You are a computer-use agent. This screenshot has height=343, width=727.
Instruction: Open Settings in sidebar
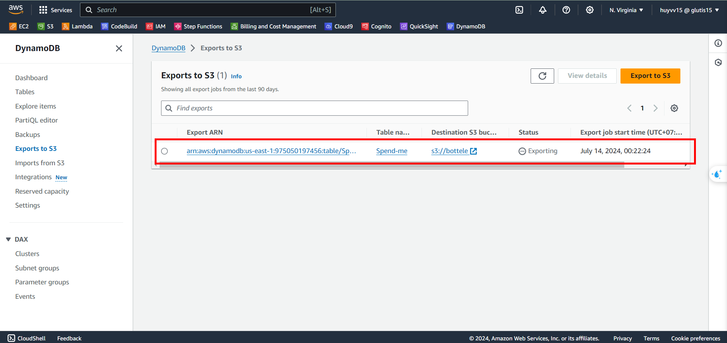pyautogui.click(x=28, y=205)
